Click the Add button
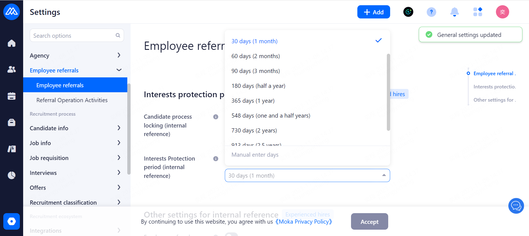 (373, 12)
